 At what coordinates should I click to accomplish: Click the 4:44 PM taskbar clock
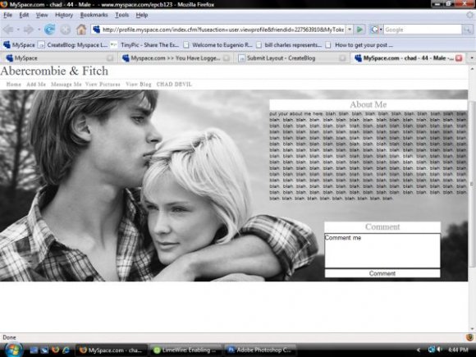point(458,350)
